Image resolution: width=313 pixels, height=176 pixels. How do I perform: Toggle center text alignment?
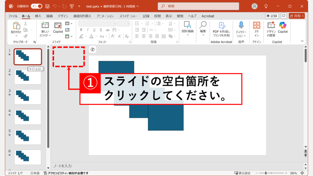tap(144, 36)
